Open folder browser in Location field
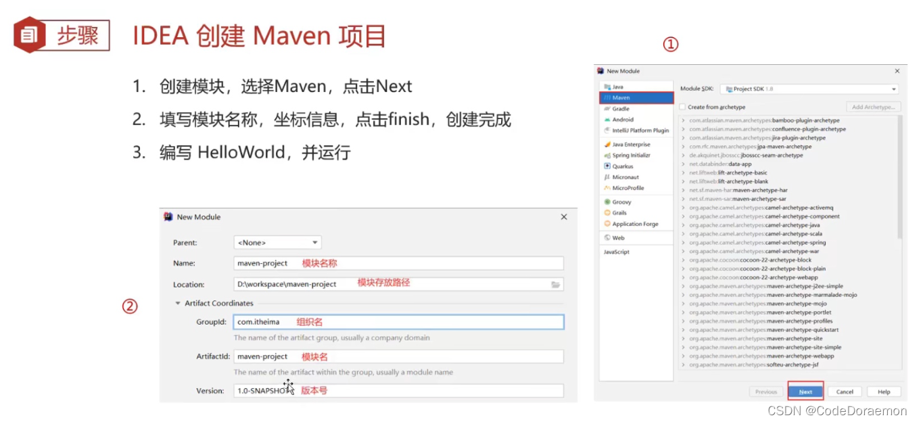This screenshot has width=917, height=422. pos(555,285)
